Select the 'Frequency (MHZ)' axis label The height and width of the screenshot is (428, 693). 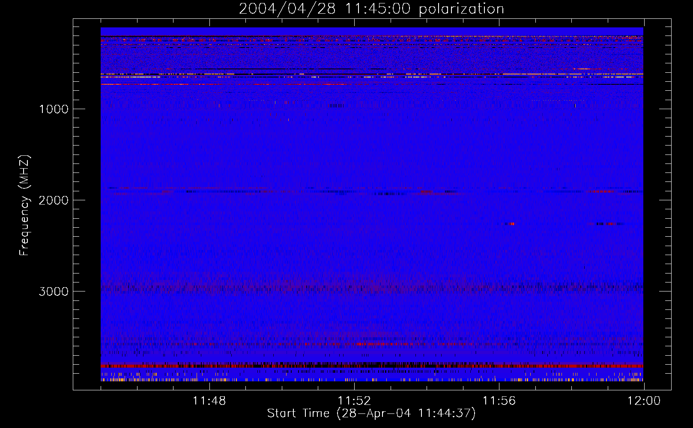[24, 205]
